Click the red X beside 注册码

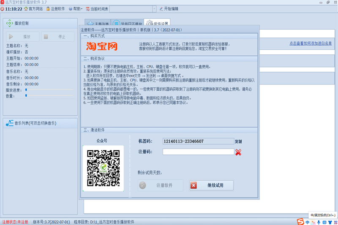pos(238,152)
